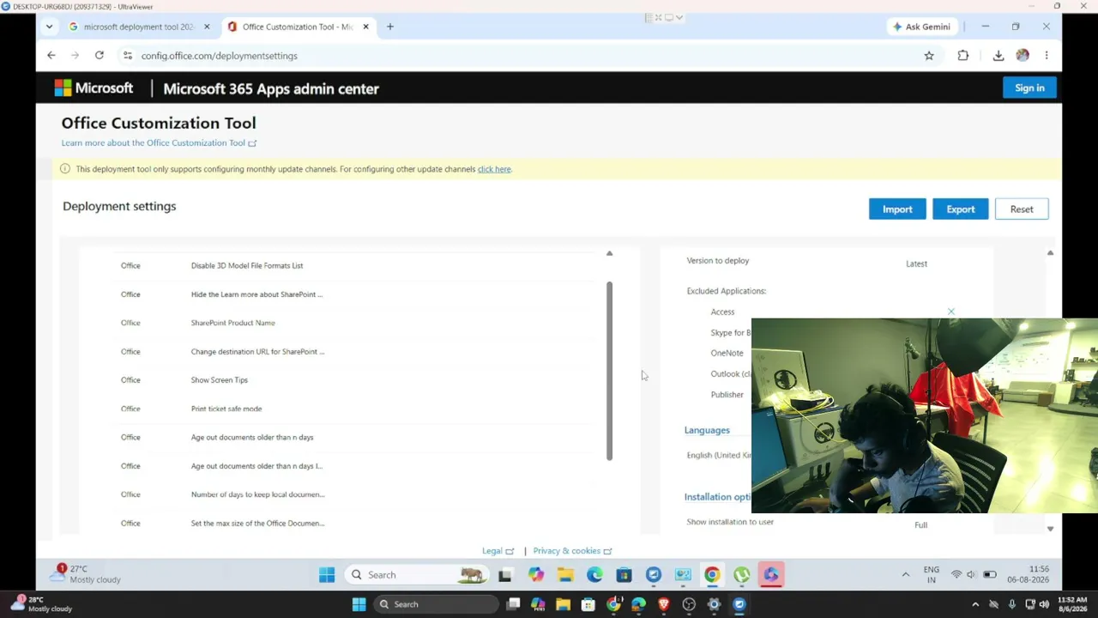
Task: Open Copilot on the remote taskbar
Action: coord(536,575)
